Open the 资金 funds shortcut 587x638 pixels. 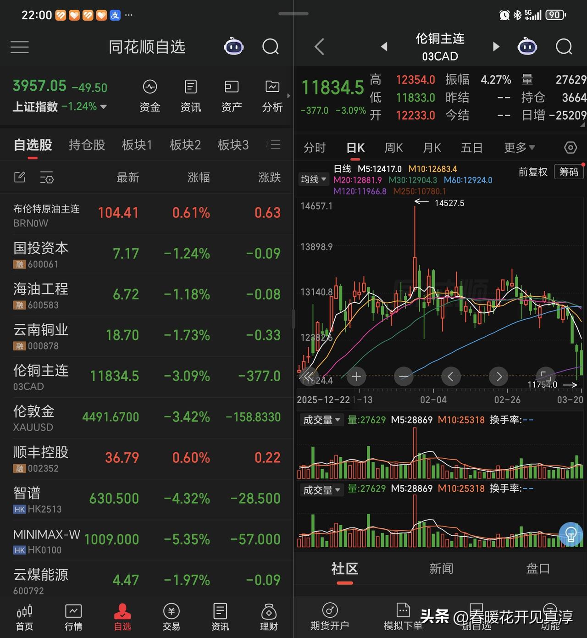point(150,96)
